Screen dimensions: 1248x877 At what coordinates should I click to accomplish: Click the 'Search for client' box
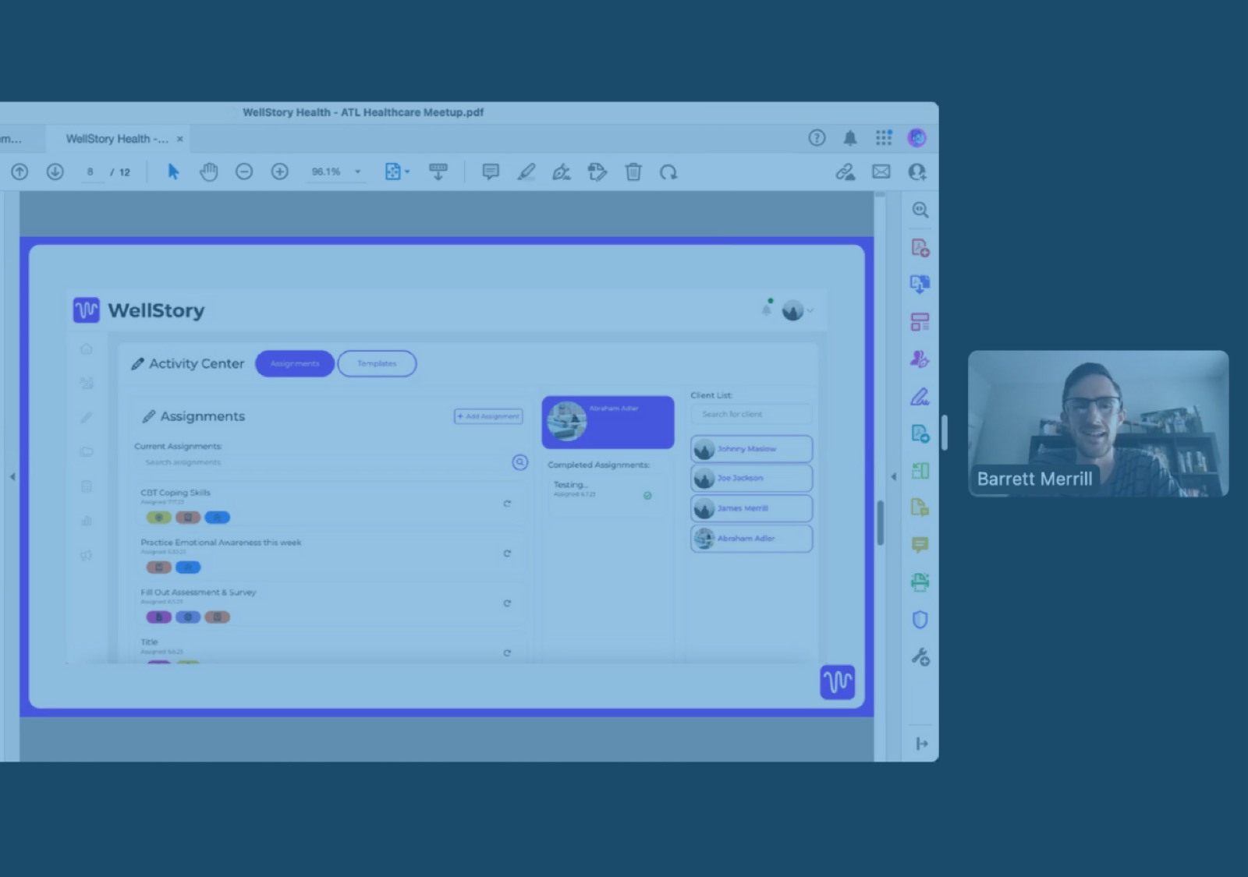[x=751, y=414]
